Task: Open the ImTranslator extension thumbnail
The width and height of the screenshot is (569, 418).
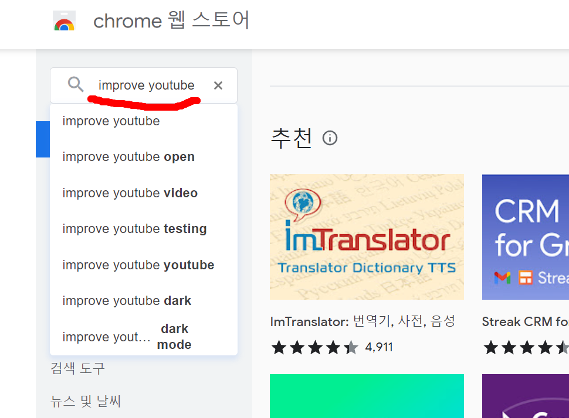Action: [367, 237]
